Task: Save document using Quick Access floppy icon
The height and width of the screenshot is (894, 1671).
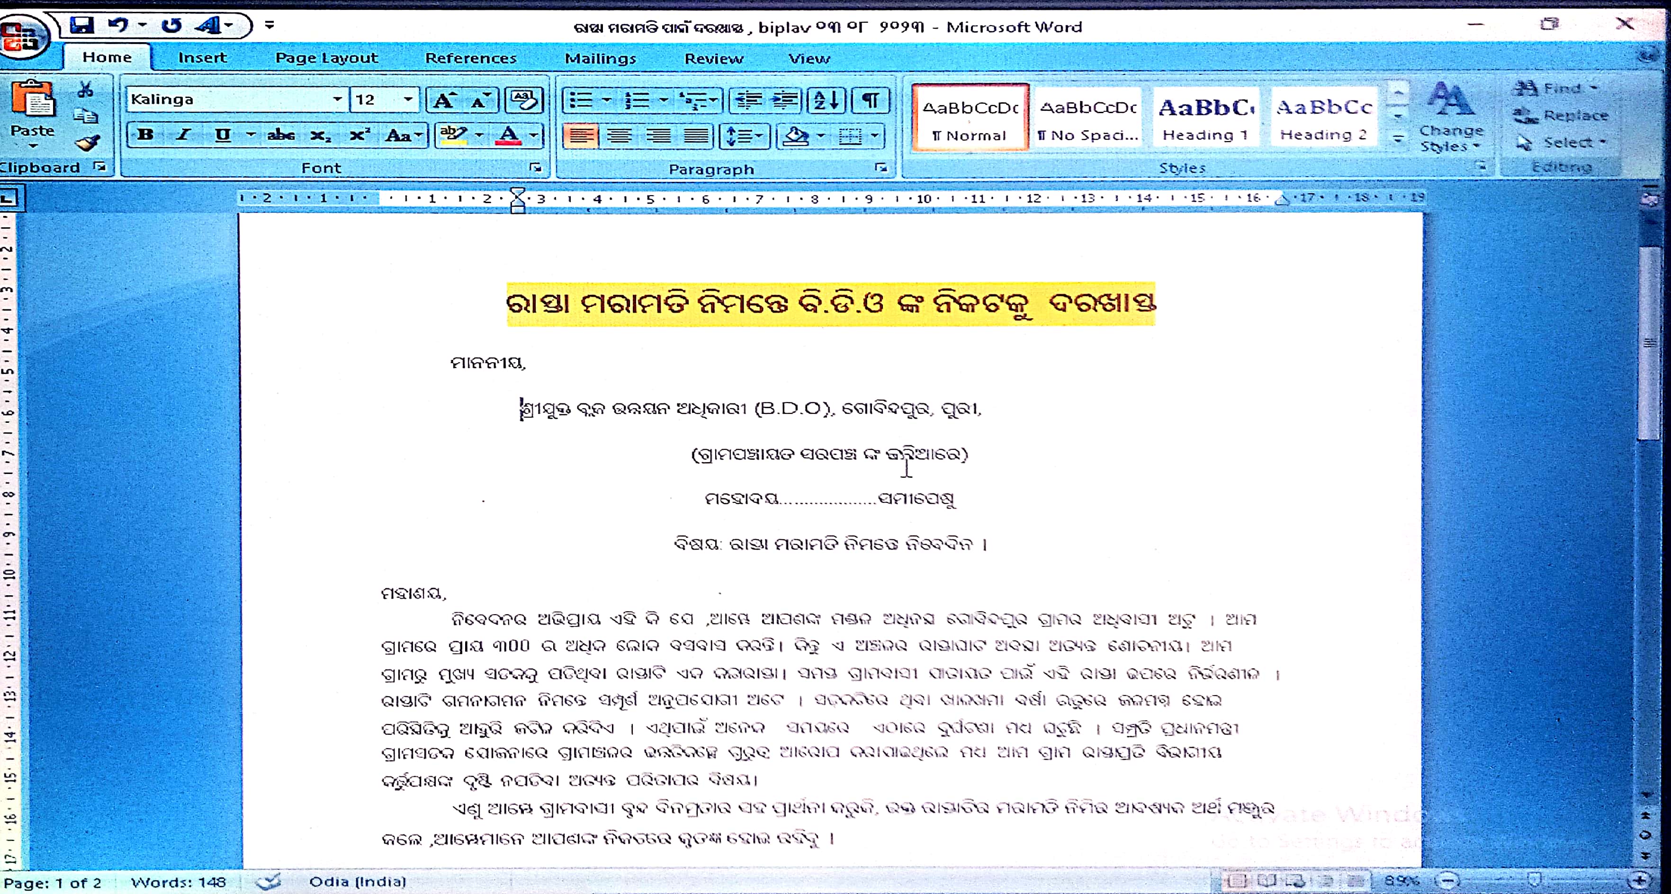Action: point(82,25)
